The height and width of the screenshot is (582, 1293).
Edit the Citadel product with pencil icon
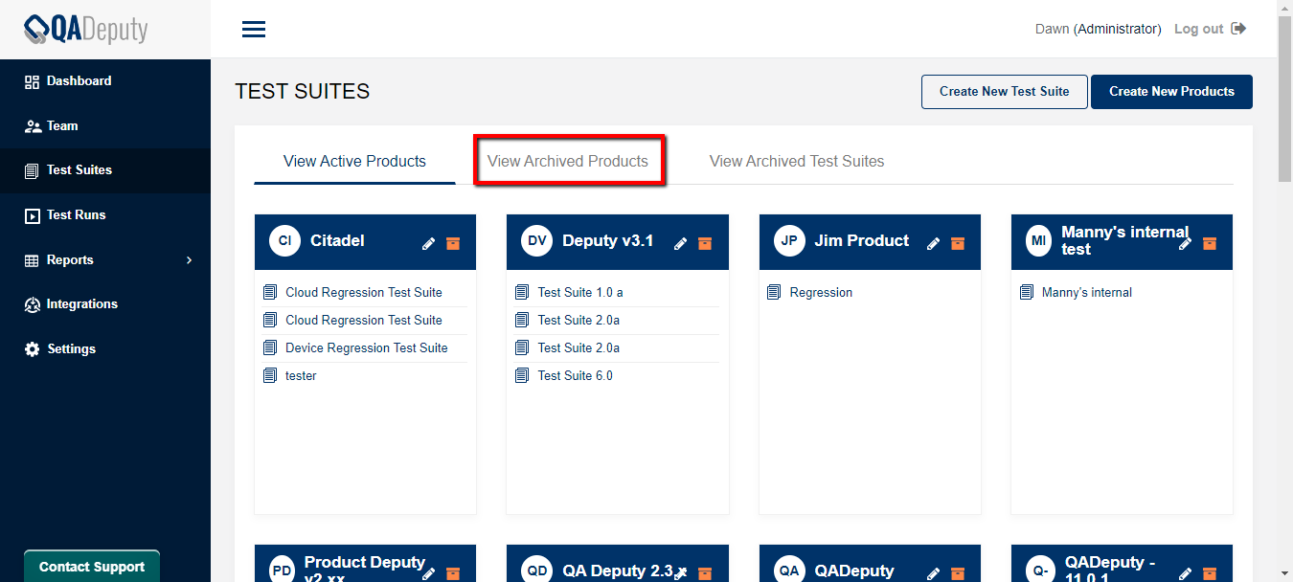pyautogui.click(x=428, y=243)
